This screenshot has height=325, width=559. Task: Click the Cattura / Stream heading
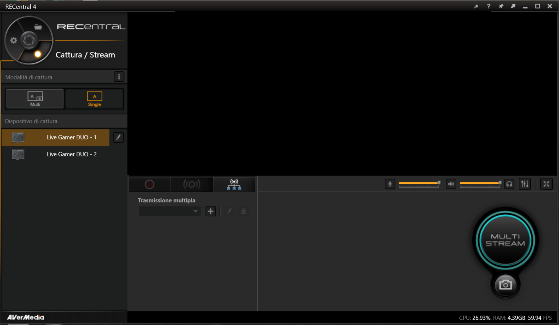coord(85,55)
